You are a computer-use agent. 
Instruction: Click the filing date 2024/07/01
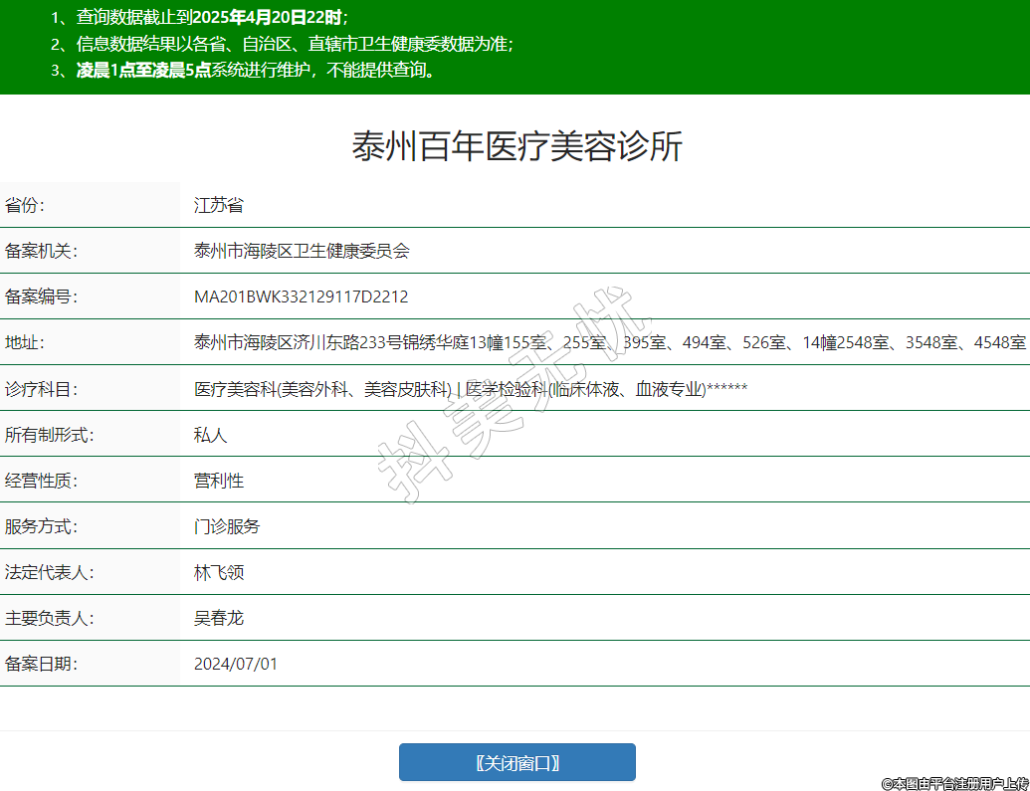pos(236,664)
